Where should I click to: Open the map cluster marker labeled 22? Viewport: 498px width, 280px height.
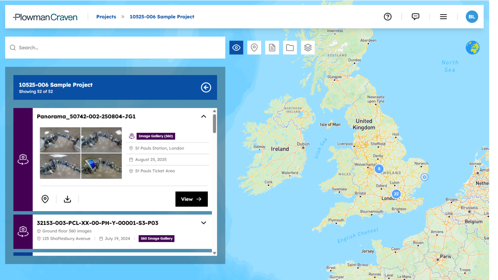click(x=396, y=194)
